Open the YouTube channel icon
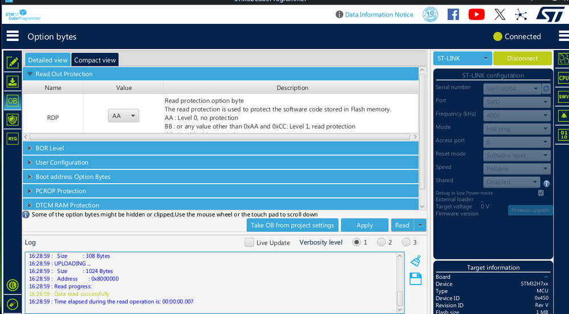Screen dimensions: 569x314 pos(477,14)
